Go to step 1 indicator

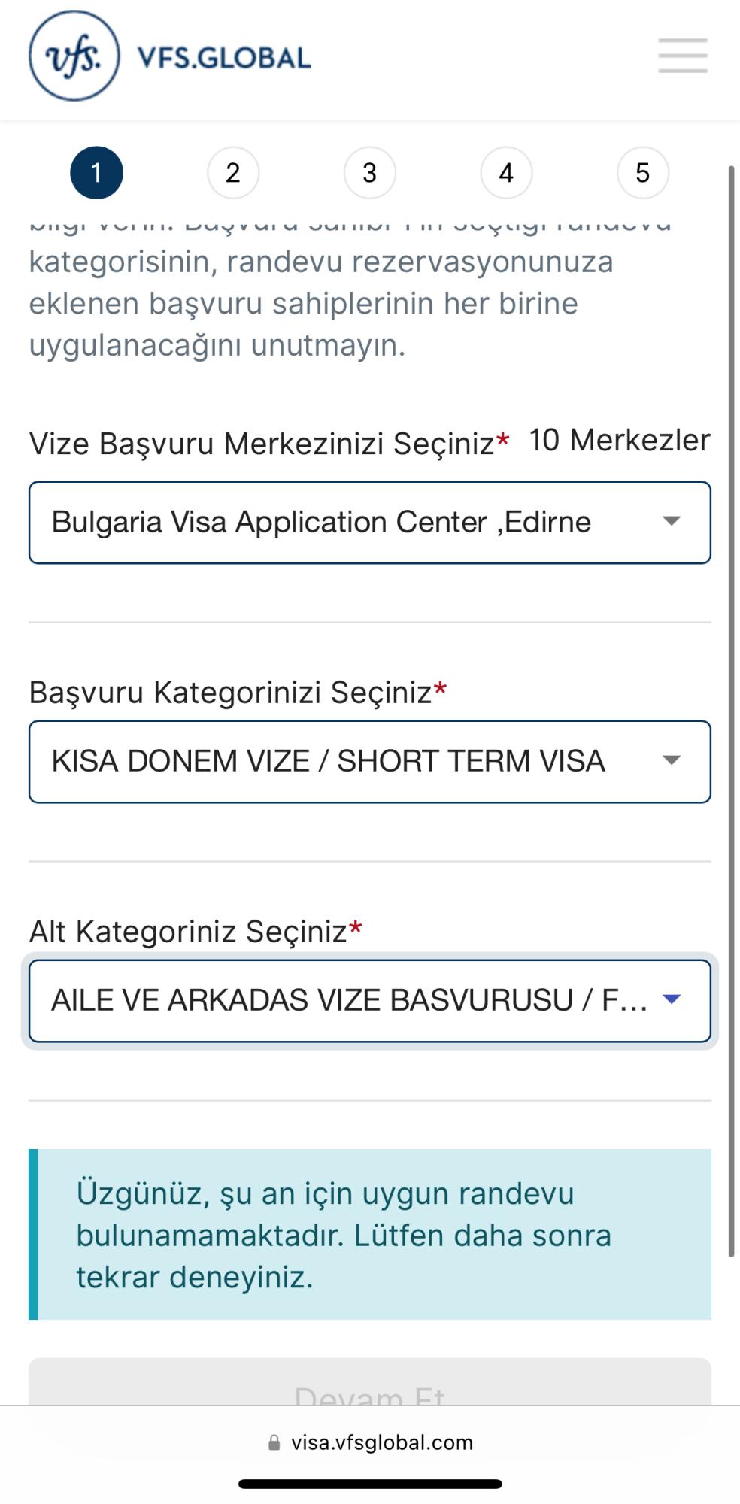coord(96,173)
